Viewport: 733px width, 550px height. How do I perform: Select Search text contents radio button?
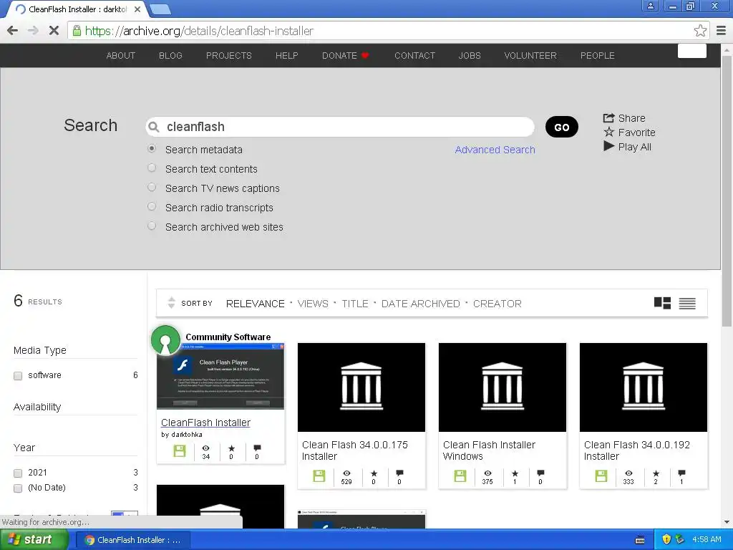coord(152,168)
